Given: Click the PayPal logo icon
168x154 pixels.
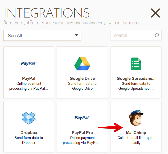Looking at the screenshot, I should (29, 63).
